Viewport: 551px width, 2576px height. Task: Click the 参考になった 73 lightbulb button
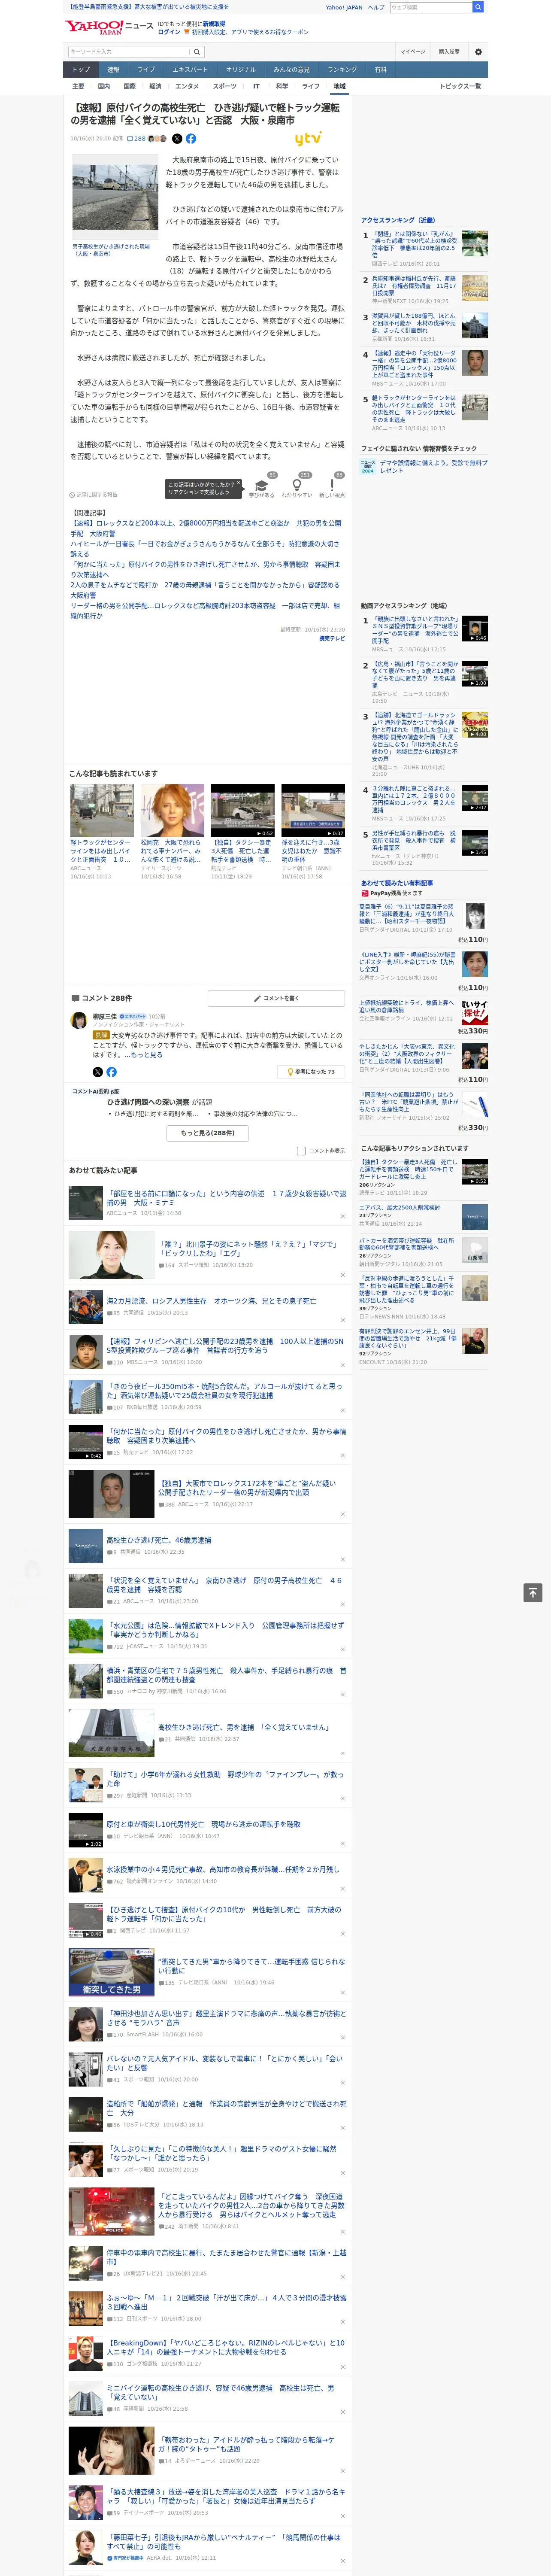click(x=311, y=1071)
